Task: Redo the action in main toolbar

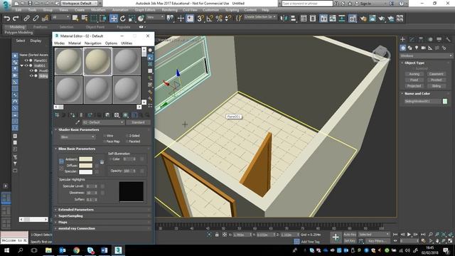Action: [x=16, y=18]
